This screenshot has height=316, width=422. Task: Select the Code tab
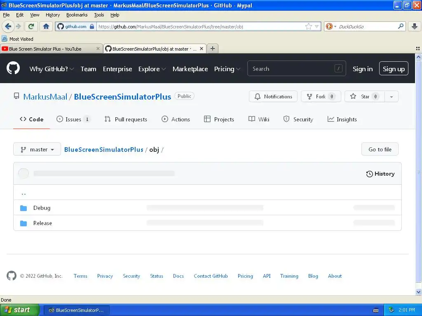click(31, 119)
